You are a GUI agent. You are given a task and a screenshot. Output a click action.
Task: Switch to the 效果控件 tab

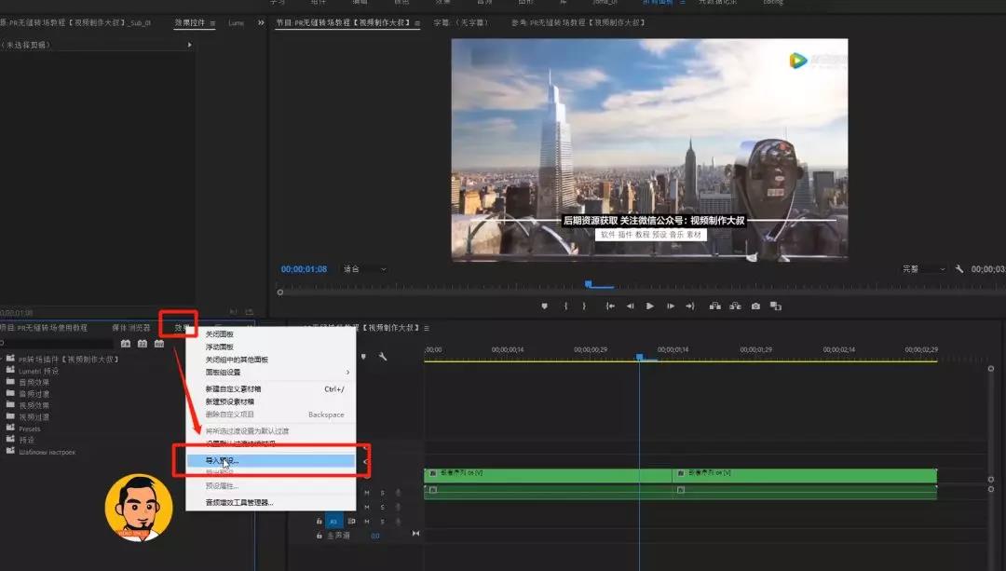click(x=190, y=22)
